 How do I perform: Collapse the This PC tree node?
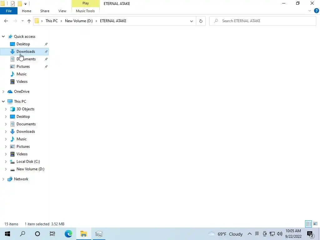pyautogui.click(x=3, y=102)
